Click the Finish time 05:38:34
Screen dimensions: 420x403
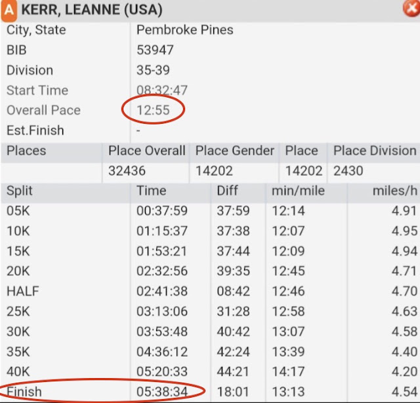[x=162, y=392]
